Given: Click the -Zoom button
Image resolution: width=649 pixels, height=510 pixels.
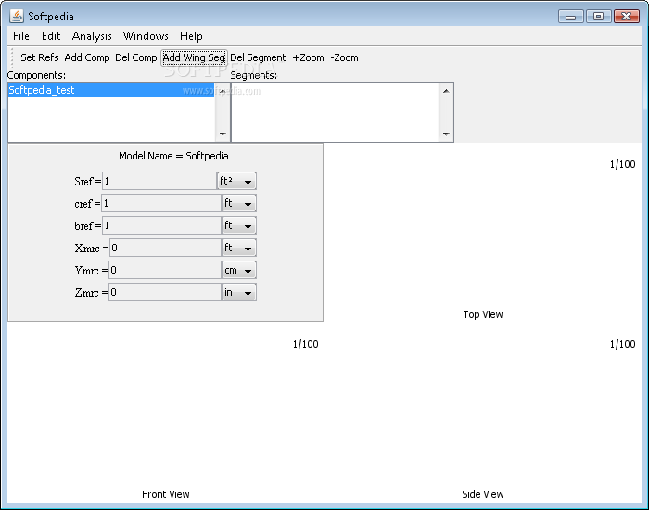Looking at the screenshot, I should click(344, 57).
